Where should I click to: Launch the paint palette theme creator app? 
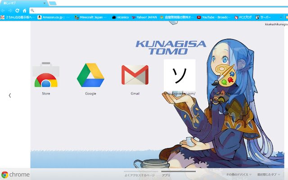coord(224,75)
